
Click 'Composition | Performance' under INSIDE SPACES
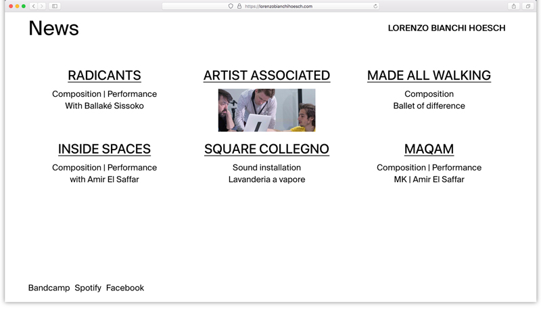[105, 167]
